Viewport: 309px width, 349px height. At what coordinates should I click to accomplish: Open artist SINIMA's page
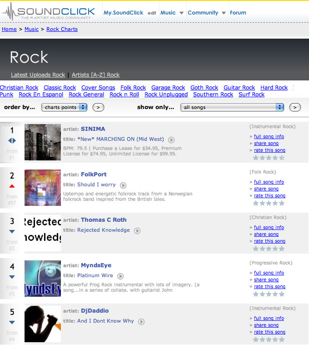pyautogui.click(x=93, y=129)
